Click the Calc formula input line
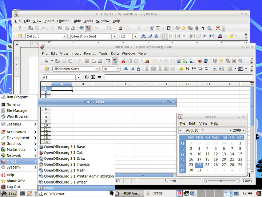 point(178,77)
